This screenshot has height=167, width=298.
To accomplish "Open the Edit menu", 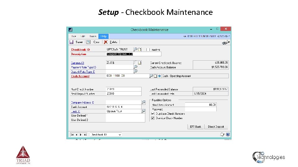I will (x=83, y=36).
